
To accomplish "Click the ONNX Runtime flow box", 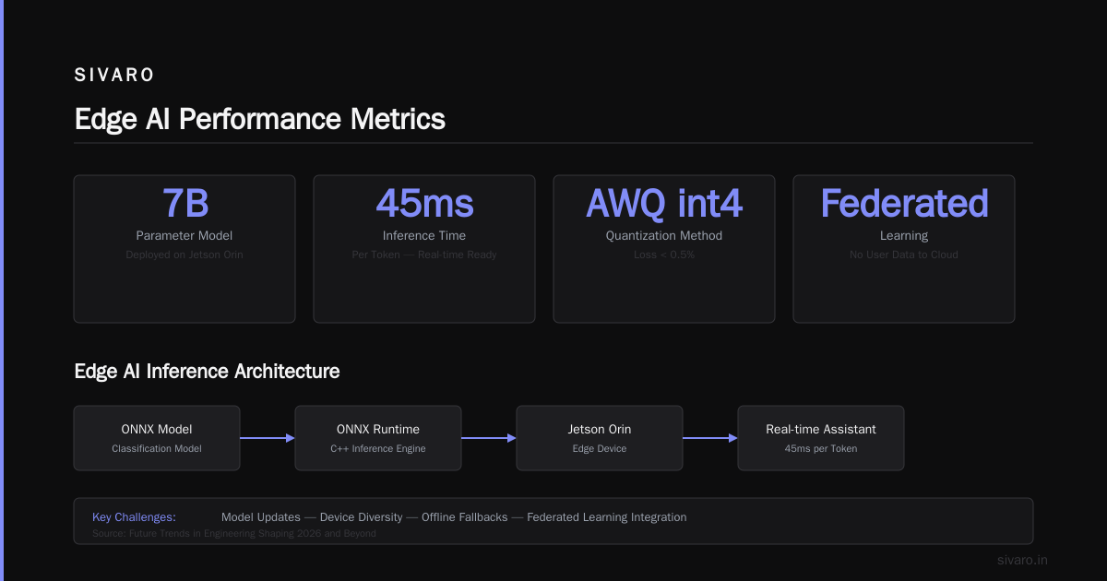I will click(x=378, y=438).
